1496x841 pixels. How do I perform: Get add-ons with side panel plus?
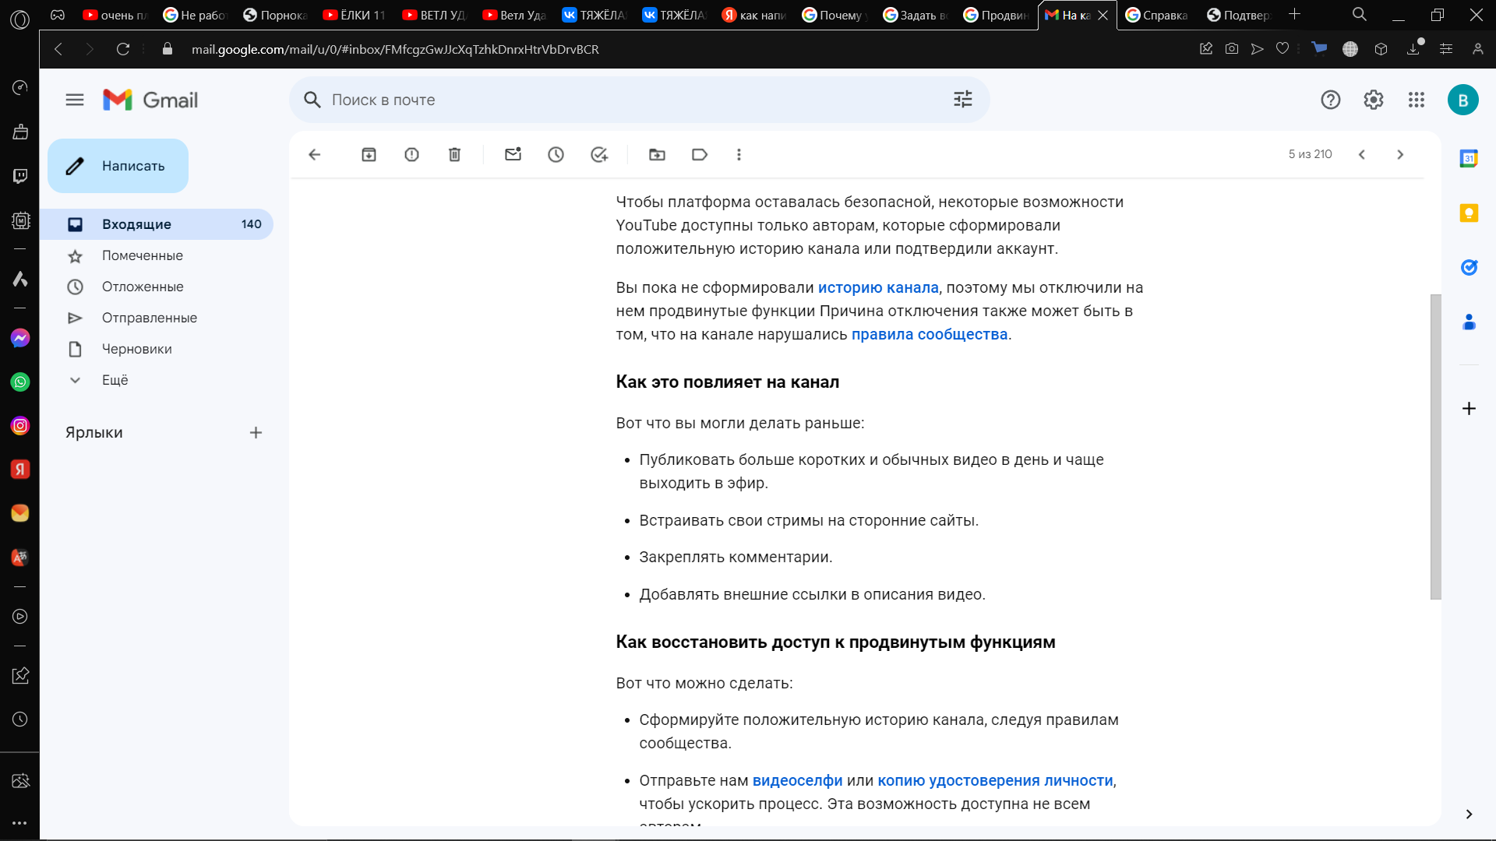point(1469,409)
